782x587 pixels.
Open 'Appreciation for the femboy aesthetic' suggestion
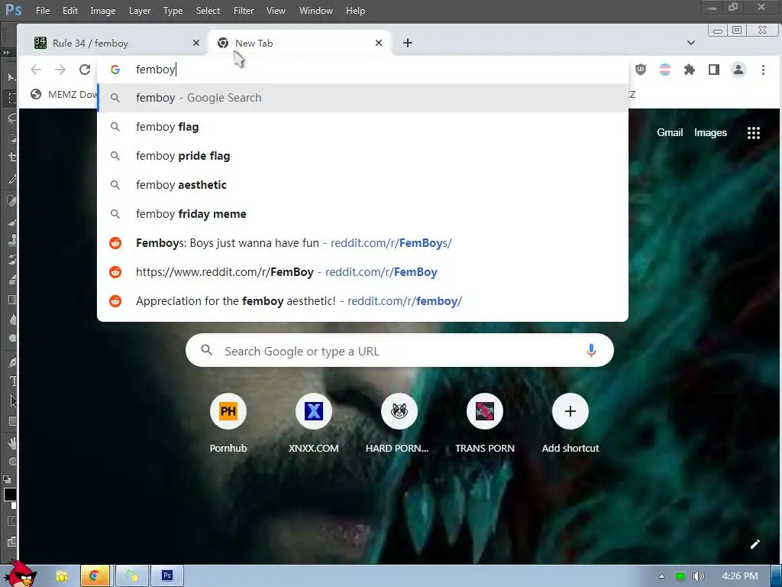[x=363, y=301]
